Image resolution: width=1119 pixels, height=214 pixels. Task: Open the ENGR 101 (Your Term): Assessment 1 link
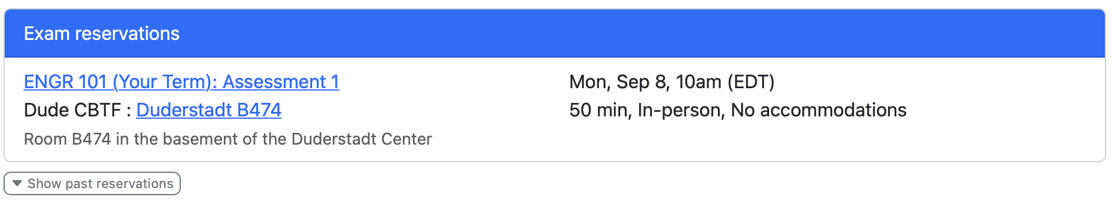click(181, 82)
